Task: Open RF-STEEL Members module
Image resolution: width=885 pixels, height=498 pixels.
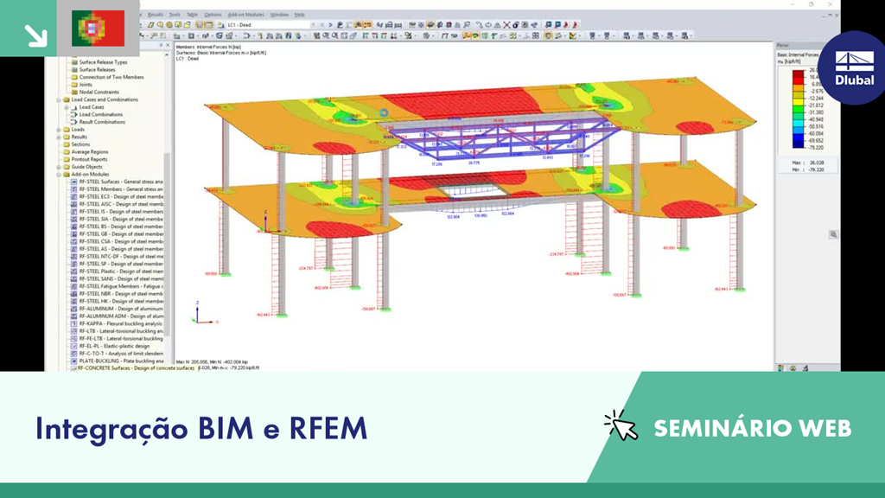Action: tap(121, 189)
